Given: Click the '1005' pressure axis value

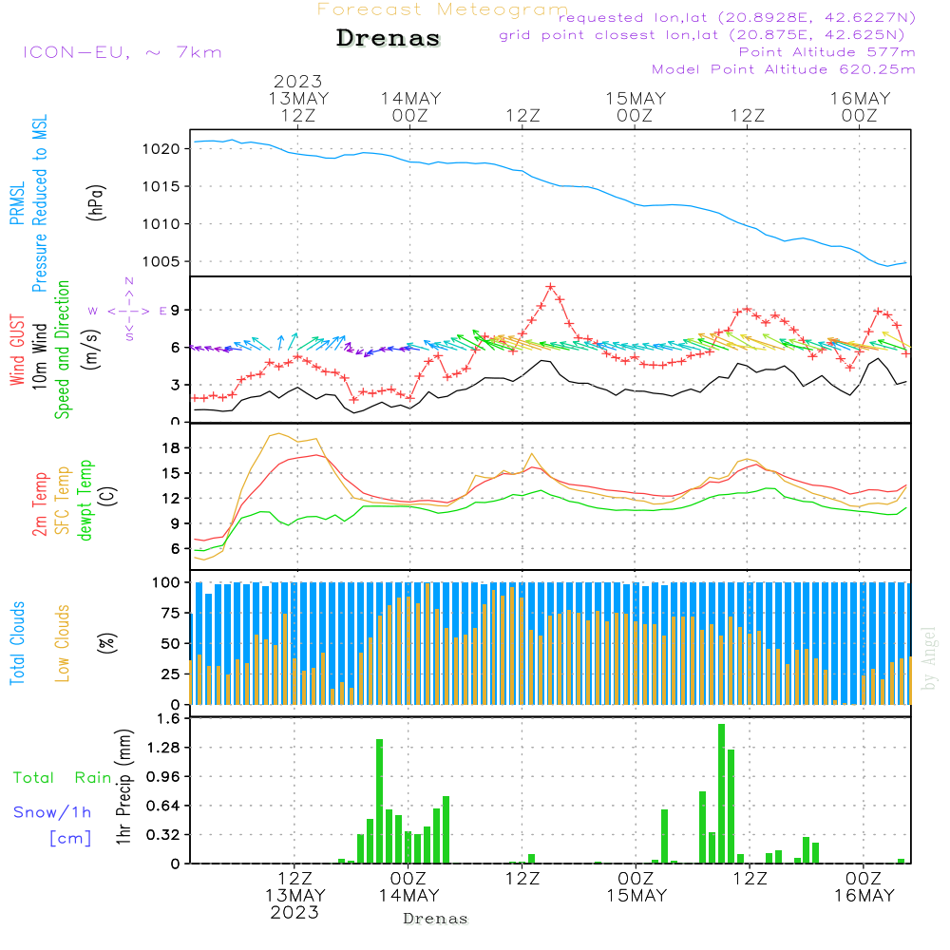Looking at the screenshot, I should click(161, 262).
